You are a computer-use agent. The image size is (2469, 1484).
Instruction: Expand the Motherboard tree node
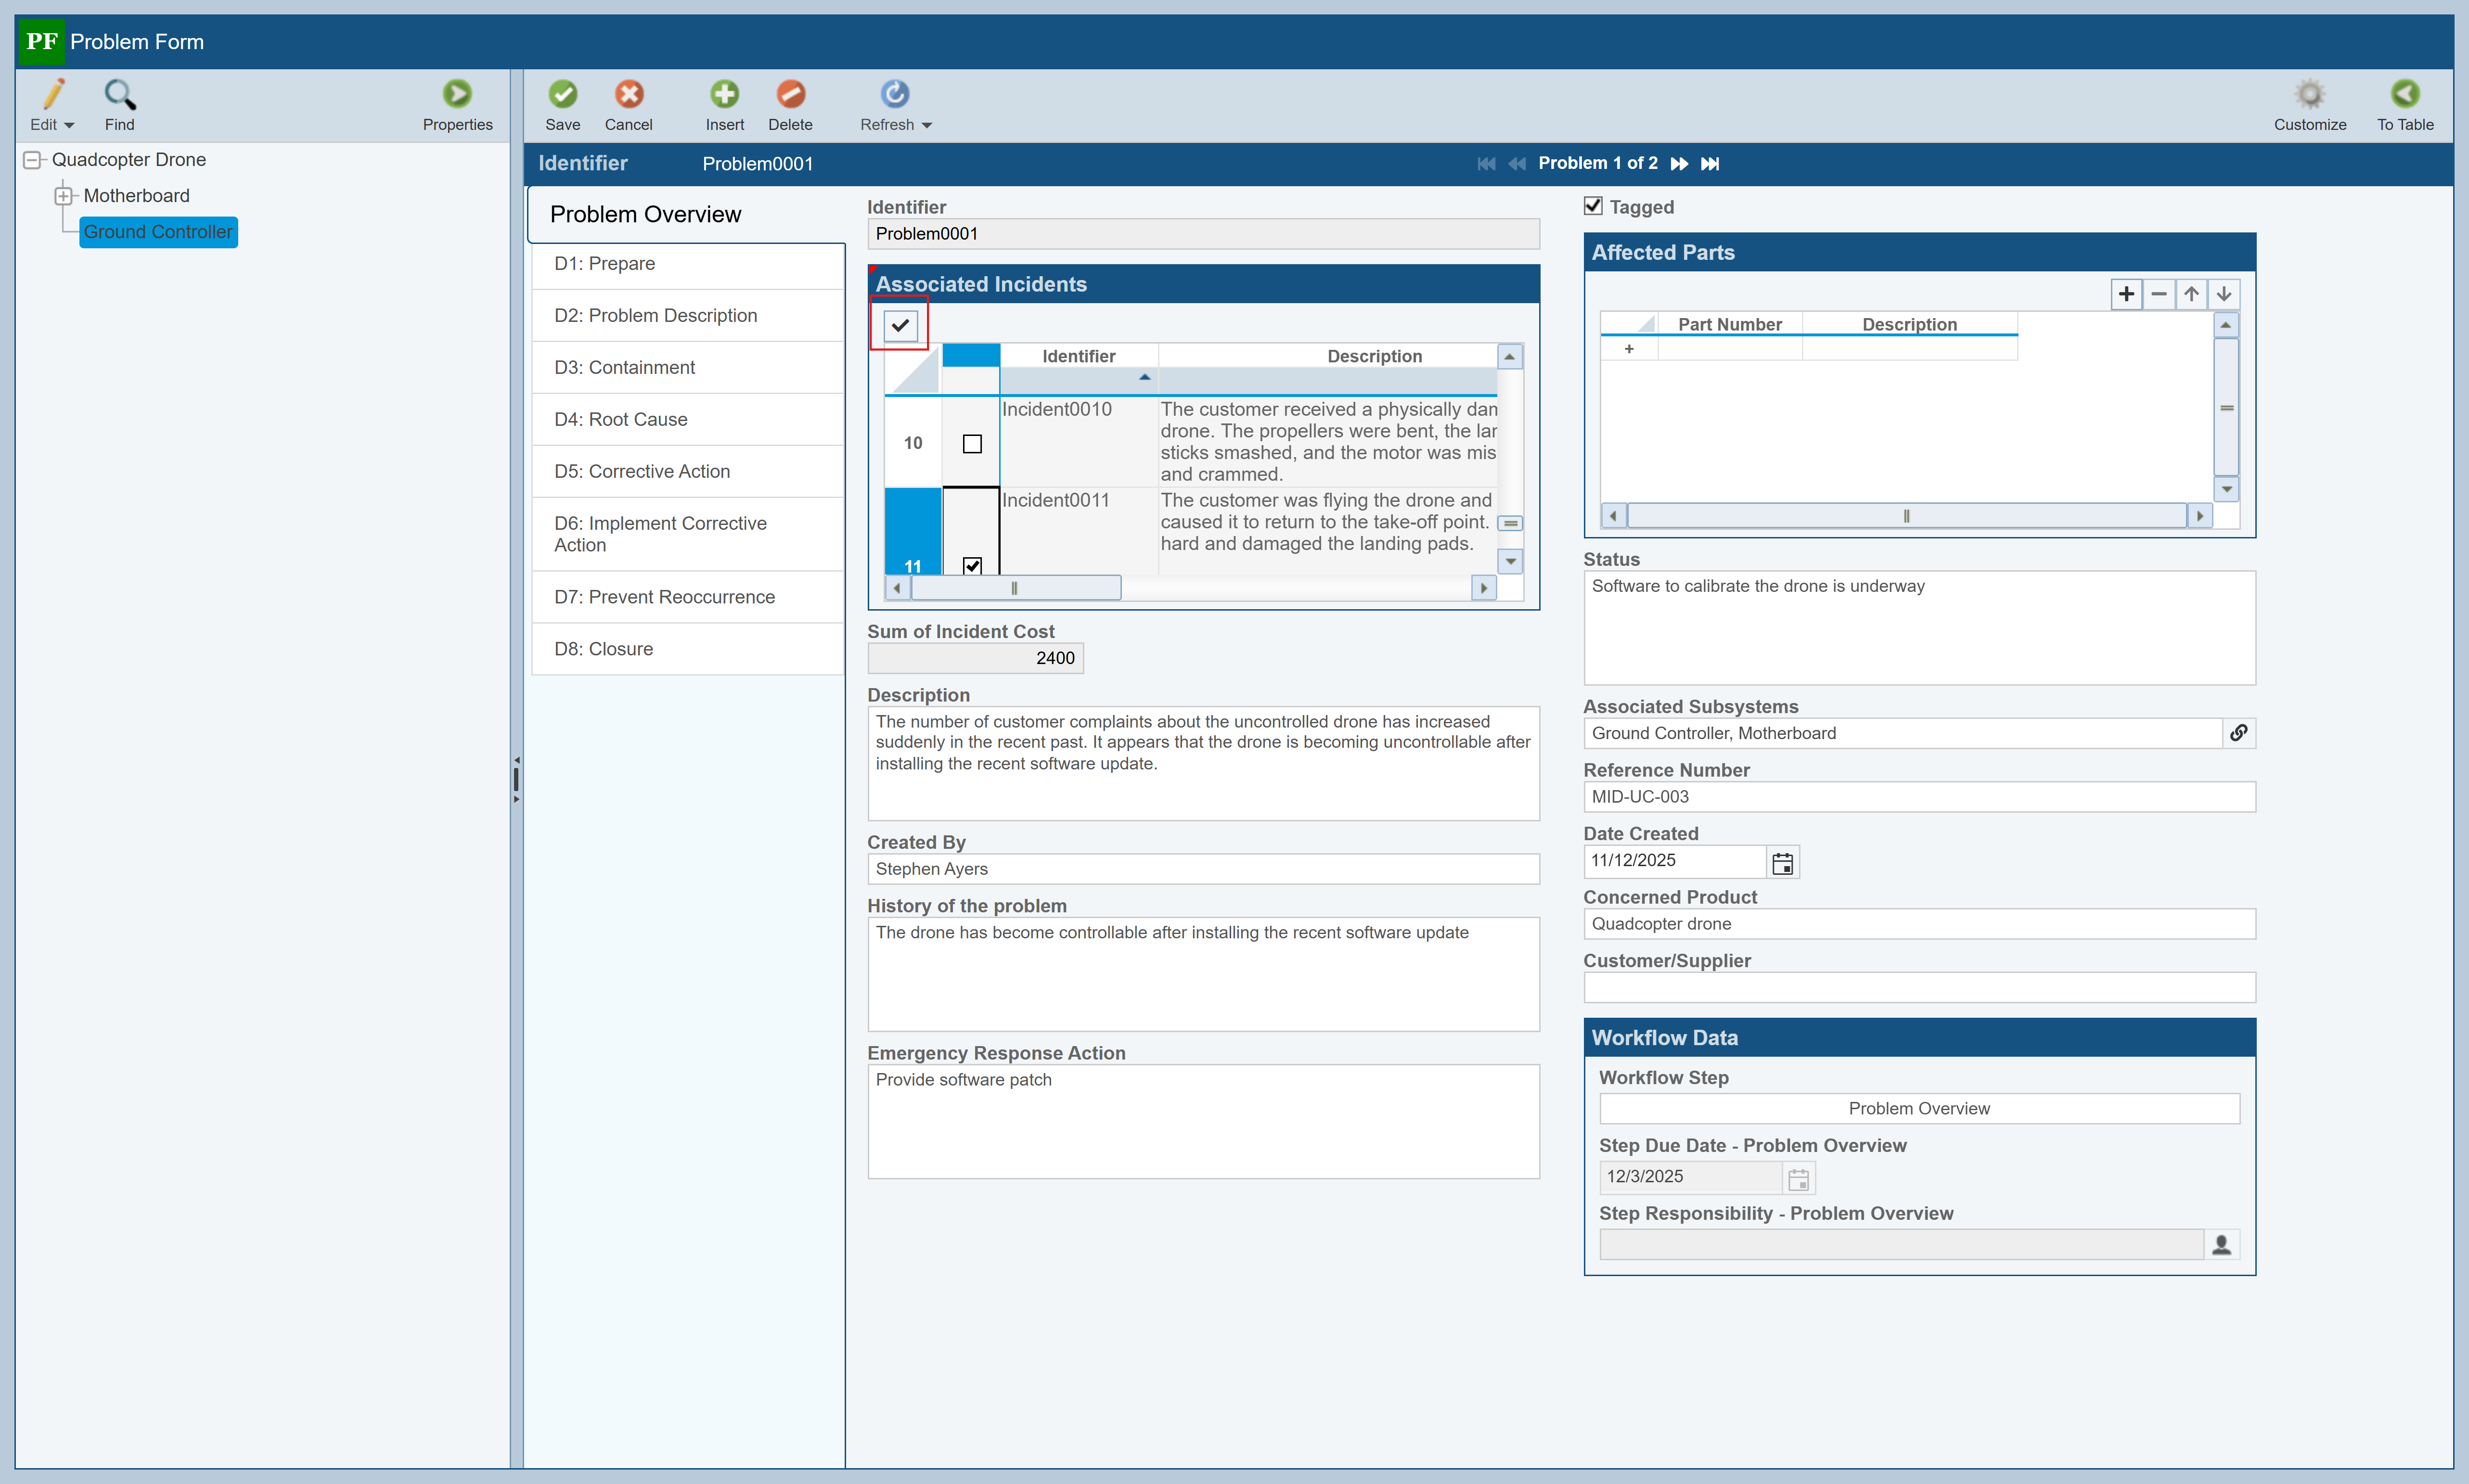tap(63, 196)
